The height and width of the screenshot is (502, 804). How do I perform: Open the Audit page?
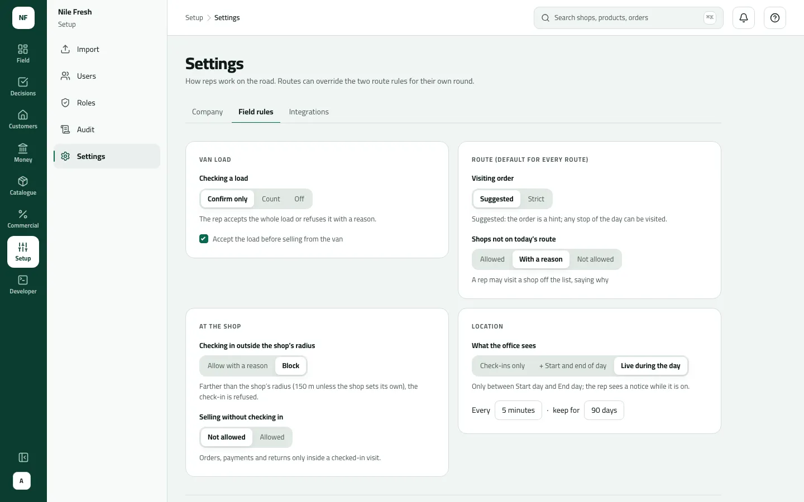(107, 129)
